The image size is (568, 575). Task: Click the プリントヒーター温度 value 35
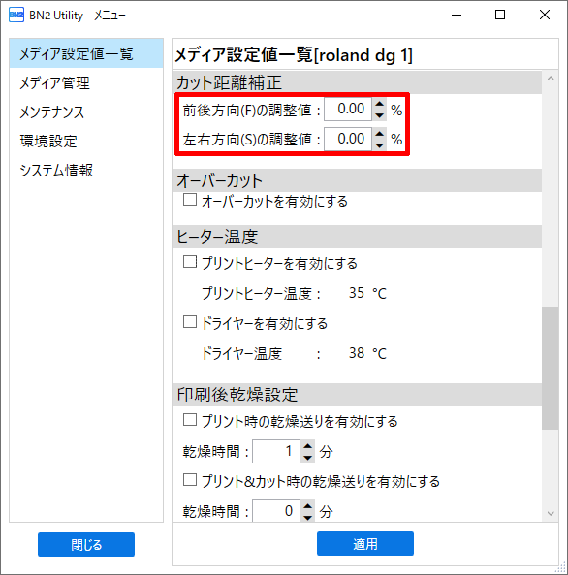357,293
